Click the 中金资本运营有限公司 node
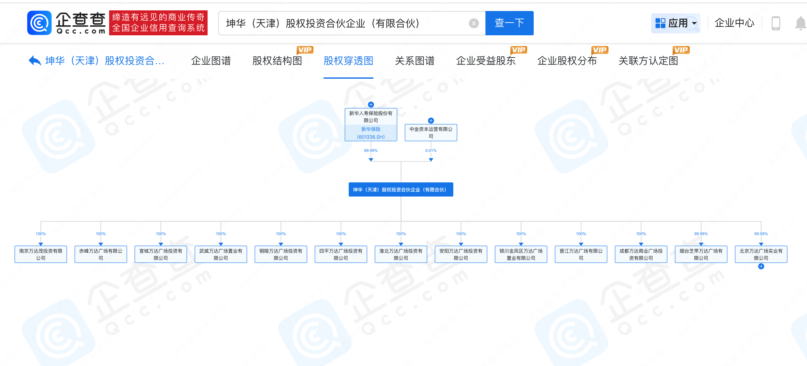807x366 pixels. point(431,132)
